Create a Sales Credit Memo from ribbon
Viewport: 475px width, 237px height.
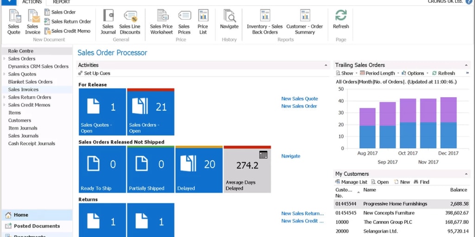(67, 31)
